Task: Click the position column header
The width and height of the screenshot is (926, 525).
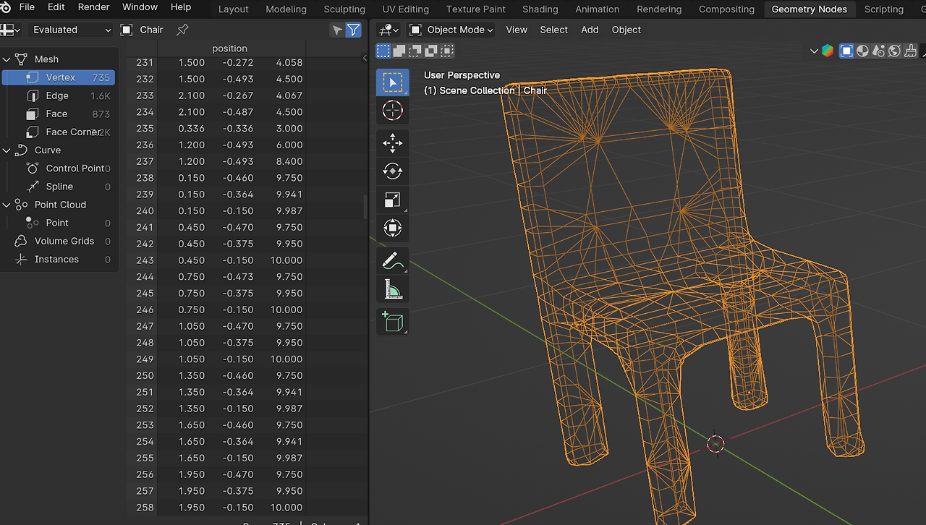Action: click(229, 48)
